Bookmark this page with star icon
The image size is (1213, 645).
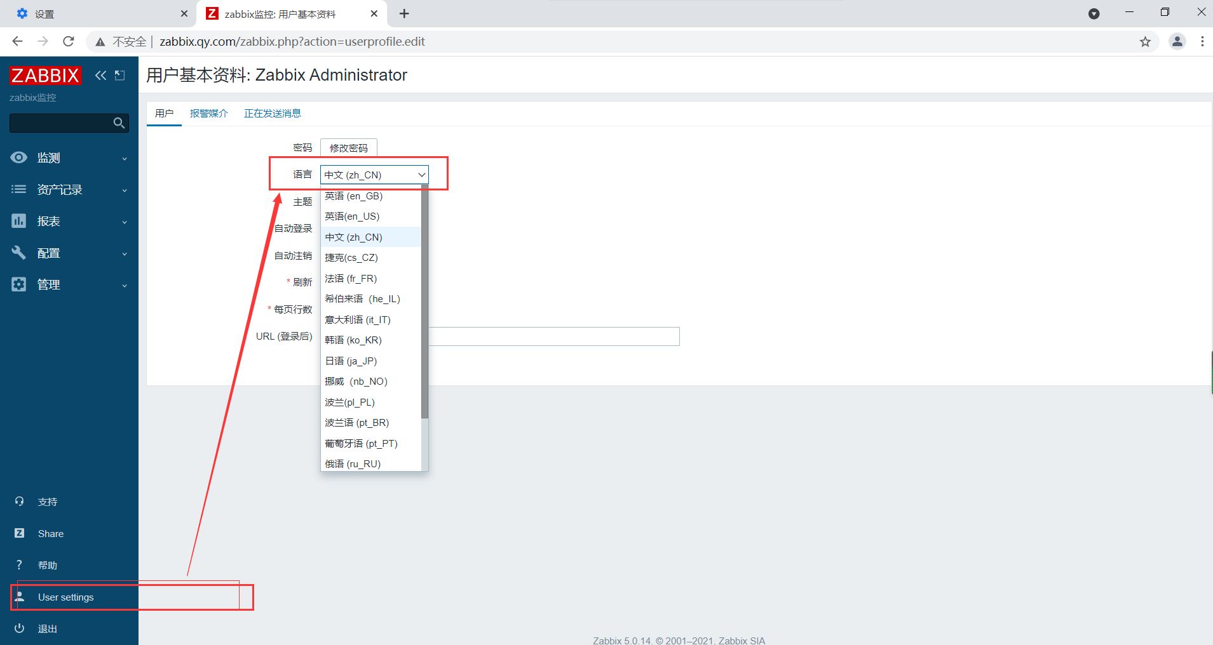(1145, 42)
